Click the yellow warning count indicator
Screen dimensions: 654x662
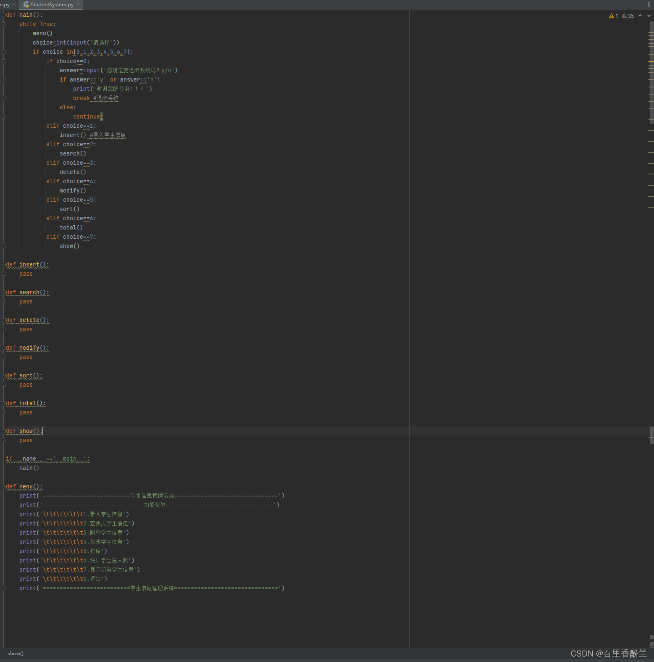(x=614, y=16)
